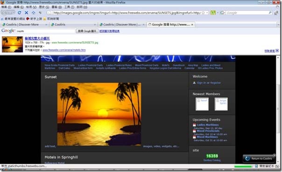Image resolution: width=282 pixels, height=172 pixels.
Task: Open the Mixed Maritimes event link
Action: pyautogui.click(x=207, y=137)
